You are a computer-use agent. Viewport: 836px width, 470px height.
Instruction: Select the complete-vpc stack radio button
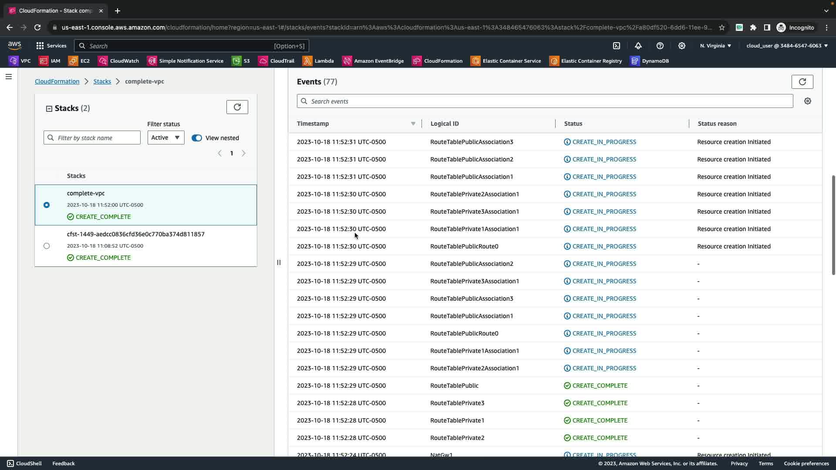47,205
